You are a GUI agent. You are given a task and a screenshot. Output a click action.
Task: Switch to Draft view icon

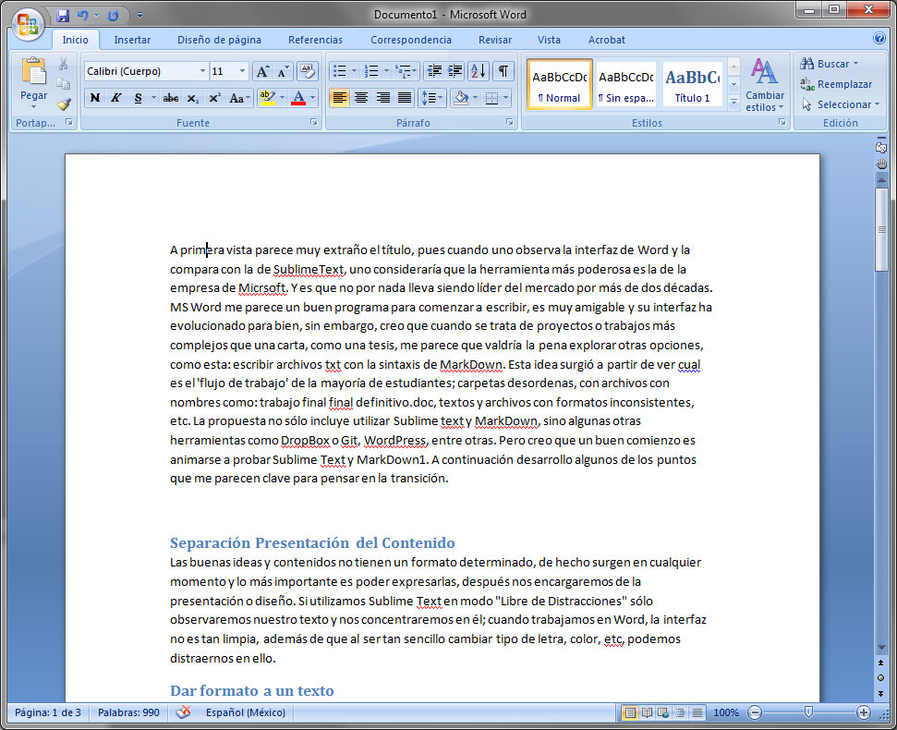697,712
